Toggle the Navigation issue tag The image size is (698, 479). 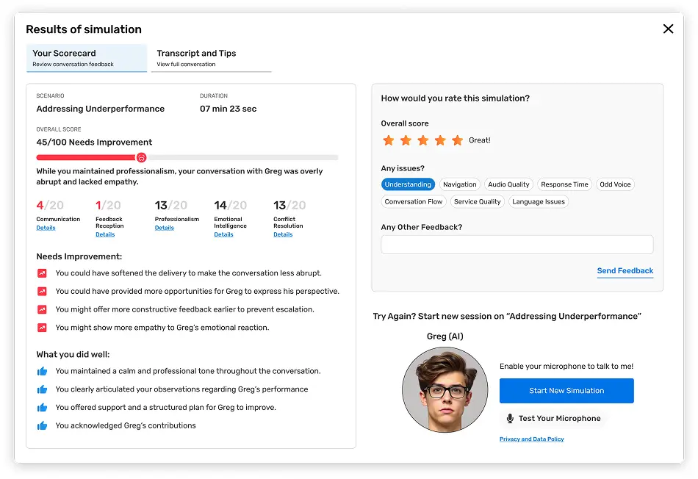[x=459, y=184]
